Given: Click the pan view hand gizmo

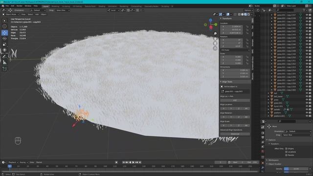Looking at the screenshot, I should point(215,38).
